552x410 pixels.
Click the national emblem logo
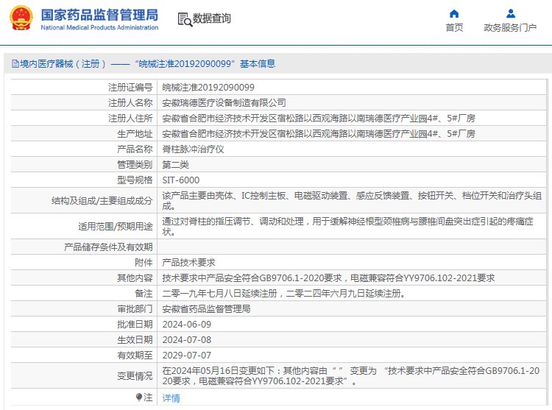pos(21,18)
